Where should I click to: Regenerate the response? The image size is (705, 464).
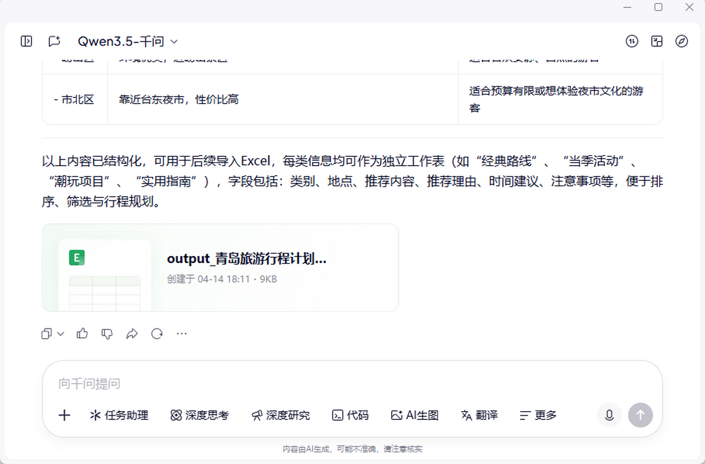(x=157, y=334)
